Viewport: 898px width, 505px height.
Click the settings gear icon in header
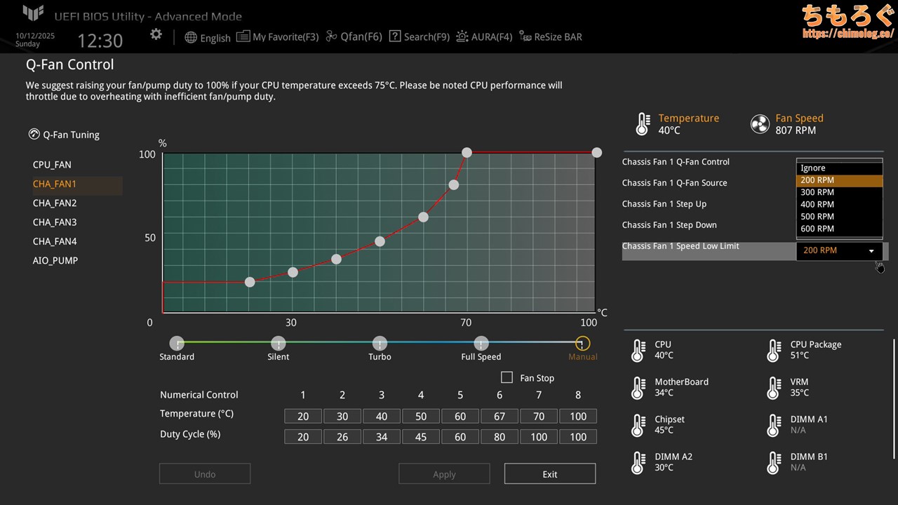pos(156,35)
